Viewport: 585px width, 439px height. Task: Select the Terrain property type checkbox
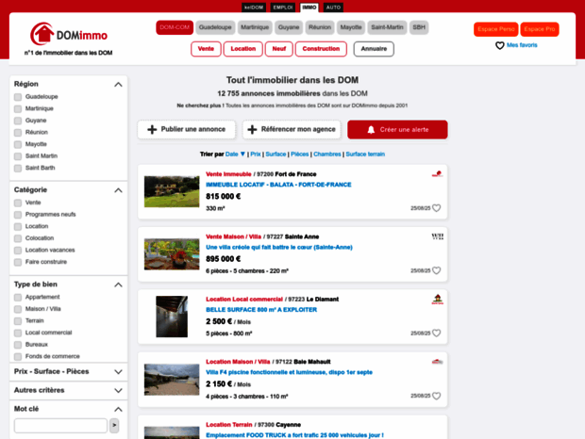coord(18,321)
